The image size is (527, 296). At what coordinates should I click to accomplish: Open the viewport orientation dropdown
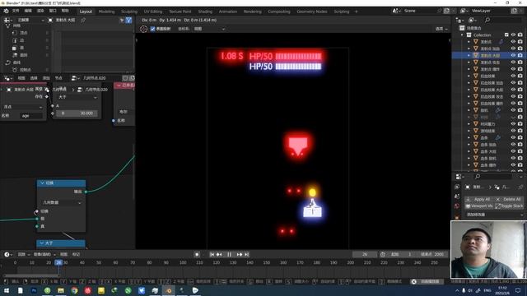click(208, 29)
